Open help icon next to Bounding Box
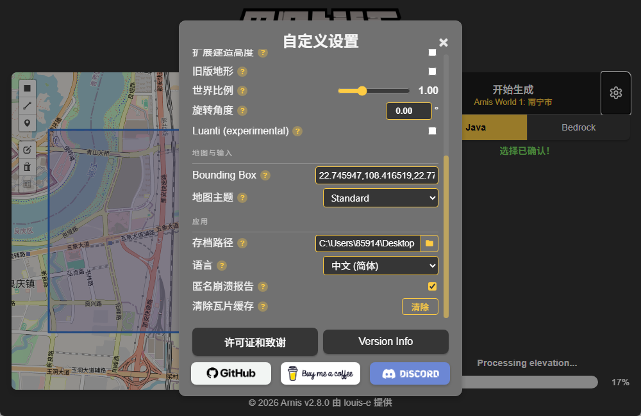Viewport: 641px width, 416px height. (x=265, y=175)
